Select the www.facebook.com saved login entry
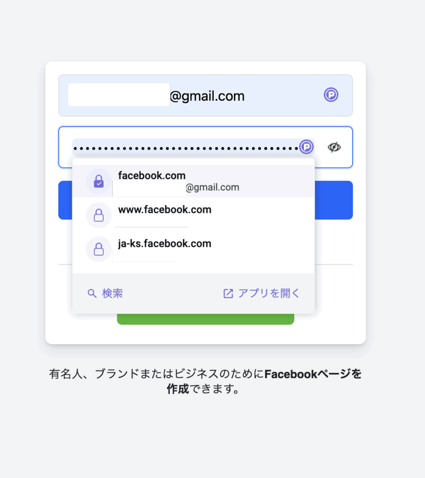This screenshot has height=478, width=425. [193, 215]
